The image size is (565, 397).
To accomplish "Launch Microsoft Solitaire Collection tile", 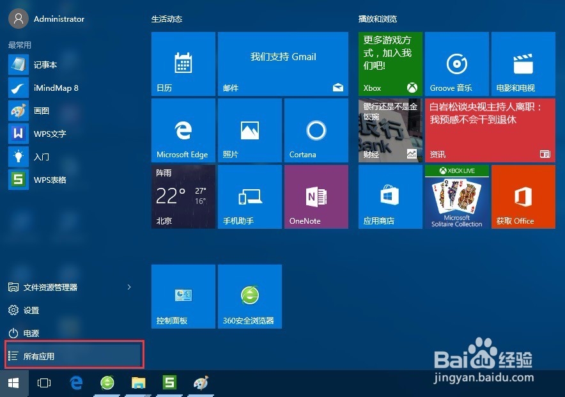I will tap(457, 197).
